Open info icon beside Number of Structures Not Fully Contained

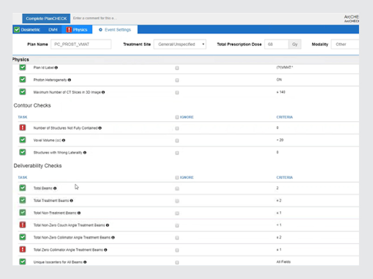(100, 128)
